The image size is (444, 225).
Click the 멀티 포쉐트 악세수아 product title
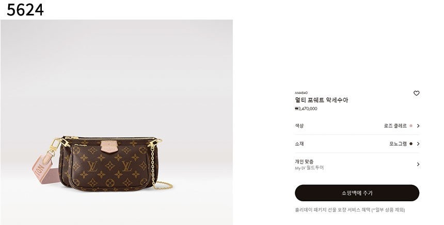[322, 100]
